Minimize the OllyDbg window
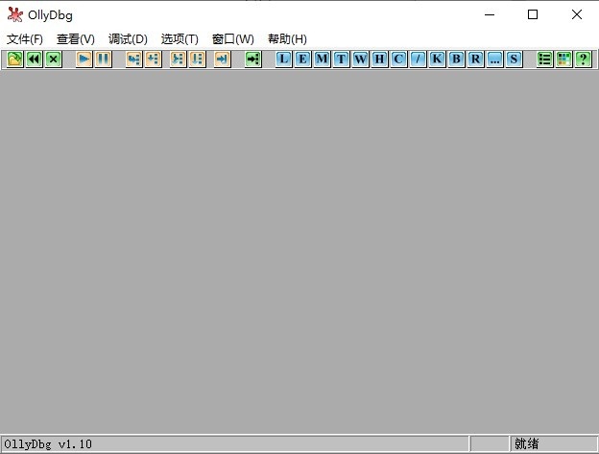 pyautogui.click(x=490, y=15)
